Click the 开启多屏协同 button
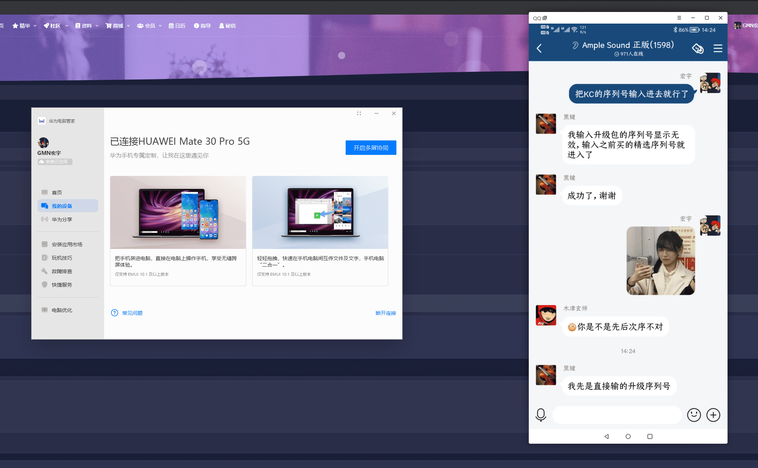 [371, 148]
